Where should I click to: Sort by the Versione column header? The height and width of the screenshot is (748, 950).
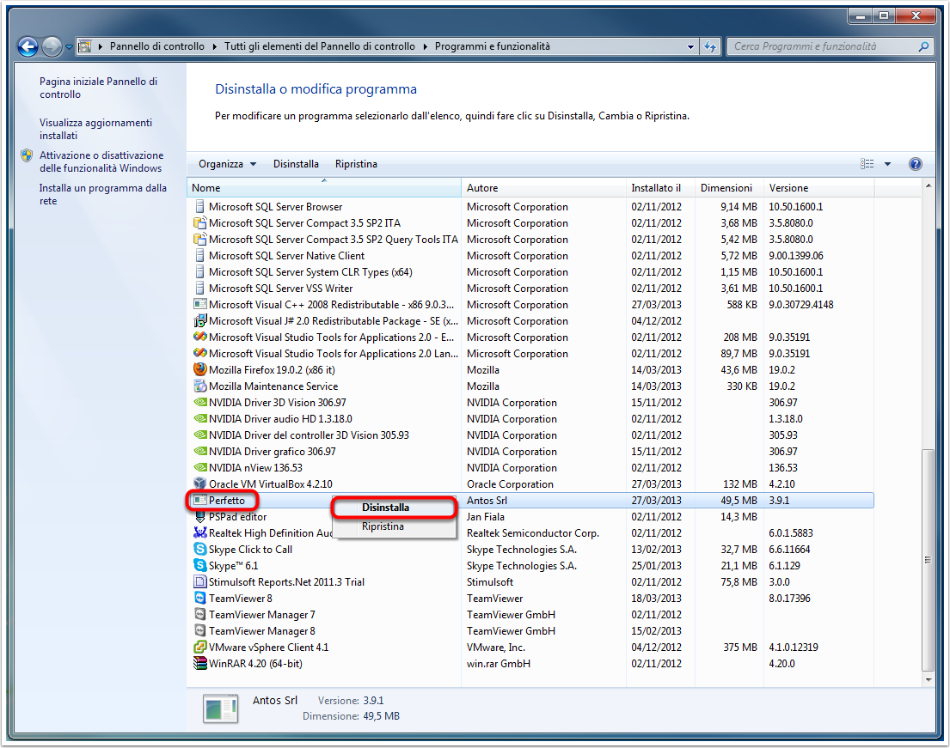[819, 188]
